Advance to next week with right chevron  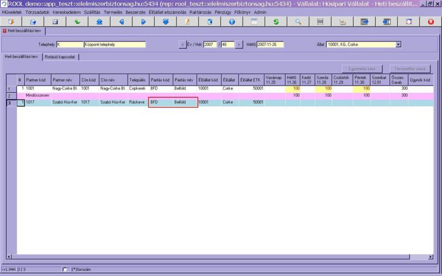pyautogui.click(x=239, y=44)
